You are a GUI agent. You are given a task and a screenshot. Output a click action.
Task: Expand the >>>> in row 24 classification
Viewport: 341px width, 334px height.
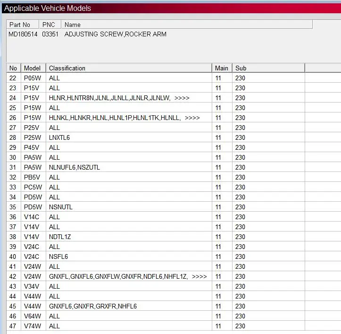coord(182,98)
